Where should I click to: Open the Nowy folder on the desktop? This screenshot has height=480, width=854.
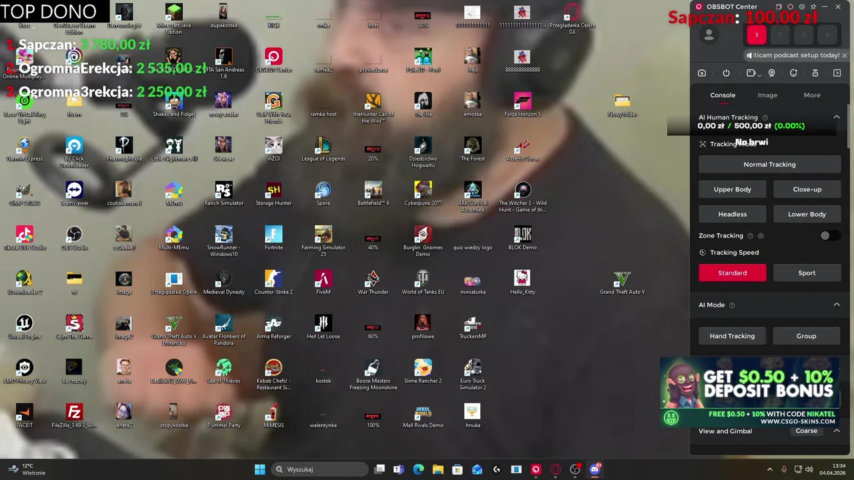[x=622, y=105]
